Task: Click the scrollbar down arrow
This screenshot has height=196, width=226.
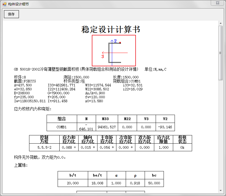Action: click(220, 190)
